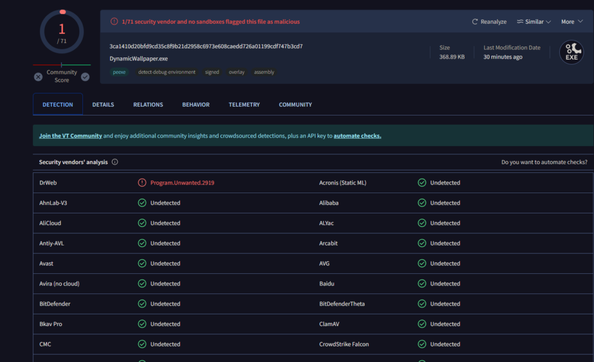This screenshot has width=594, height=362.
Task: Click the ClamAV vendor name
Action: [x=329, y=324]
